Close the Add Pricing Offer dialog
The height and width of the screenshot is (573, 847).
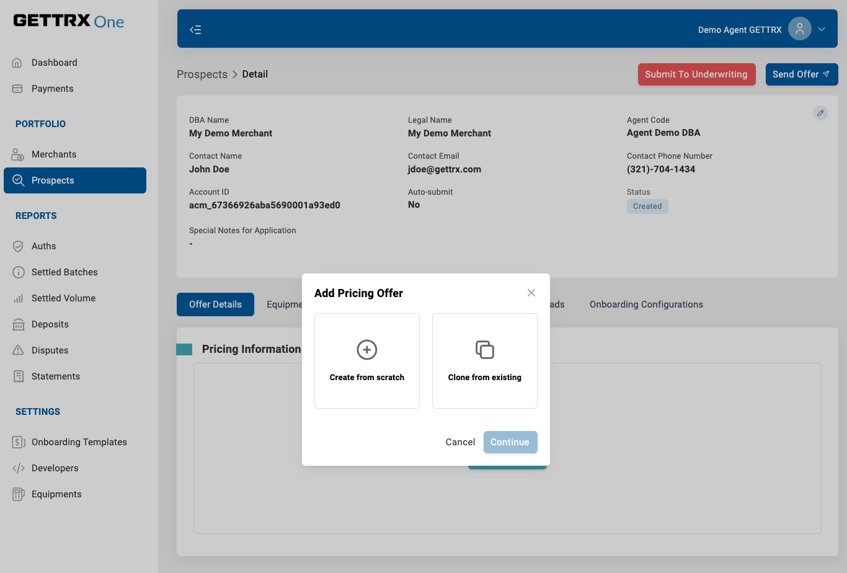click(531, 293)
